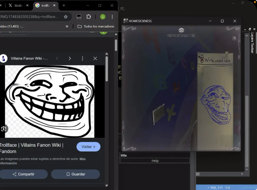Screen dimensions: 257x190
Task: Click the FIND THE EXIT IN MULTI-TOOL text
Action: click(181, 36)
